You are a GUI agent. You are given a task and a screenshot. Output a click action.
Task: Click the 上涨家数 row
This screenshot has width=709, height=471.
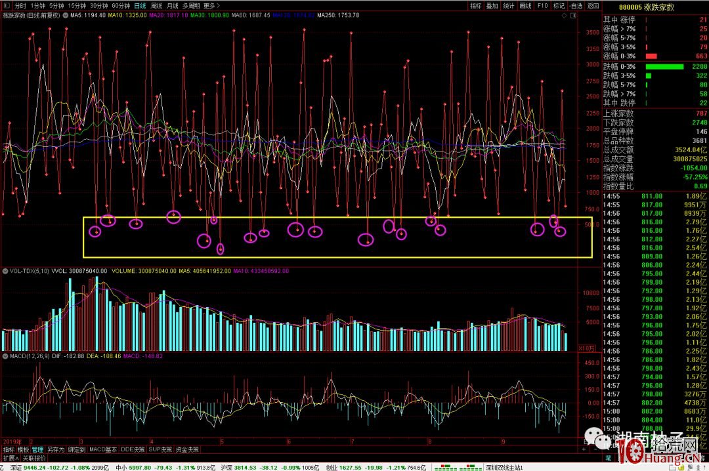[655, 113]
